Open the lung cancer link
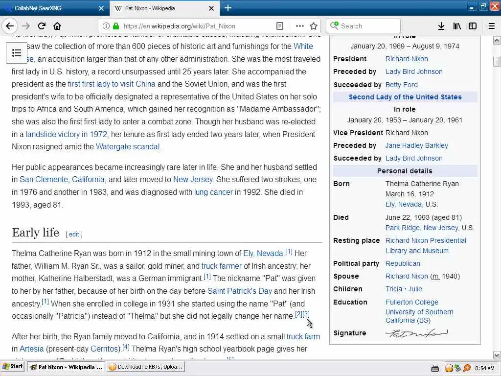The height and width of the screenshot is (376, 501). click(213, 192)
